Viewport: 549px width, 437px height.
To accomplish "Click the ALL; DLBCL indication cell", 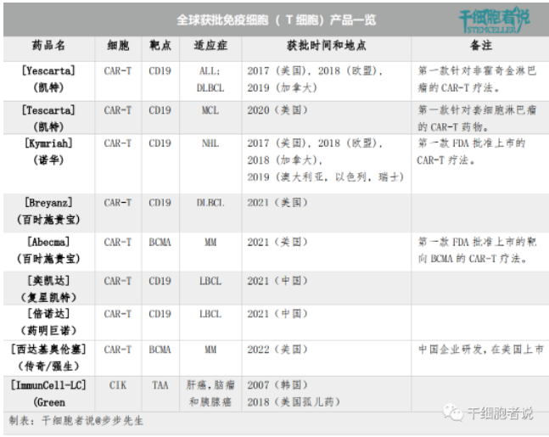I will [x=210, y=79].
